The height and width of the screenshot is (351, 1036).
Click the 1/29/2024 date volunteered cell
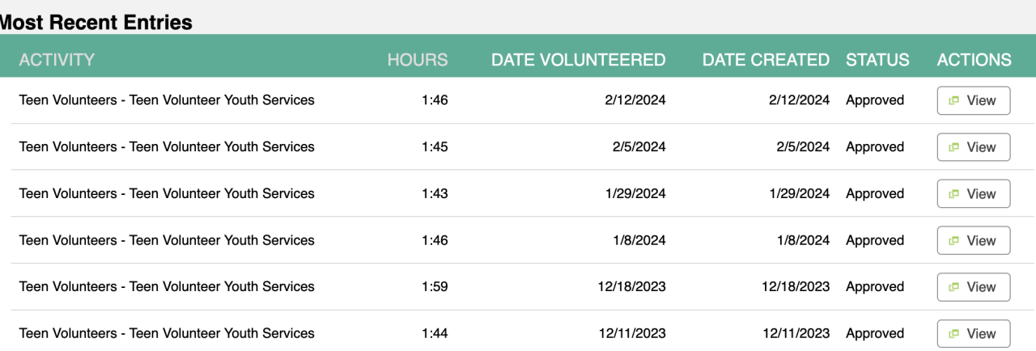point(635,194)
